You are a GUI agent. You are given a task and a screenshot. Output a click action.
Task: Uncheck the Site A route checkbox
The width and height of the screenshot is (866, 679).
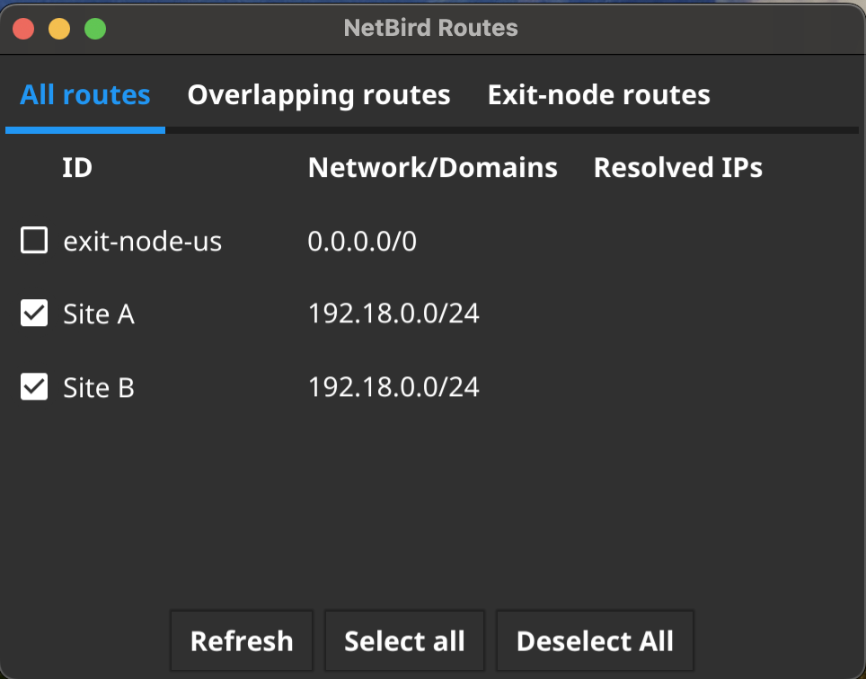click(x=34, y=313)
